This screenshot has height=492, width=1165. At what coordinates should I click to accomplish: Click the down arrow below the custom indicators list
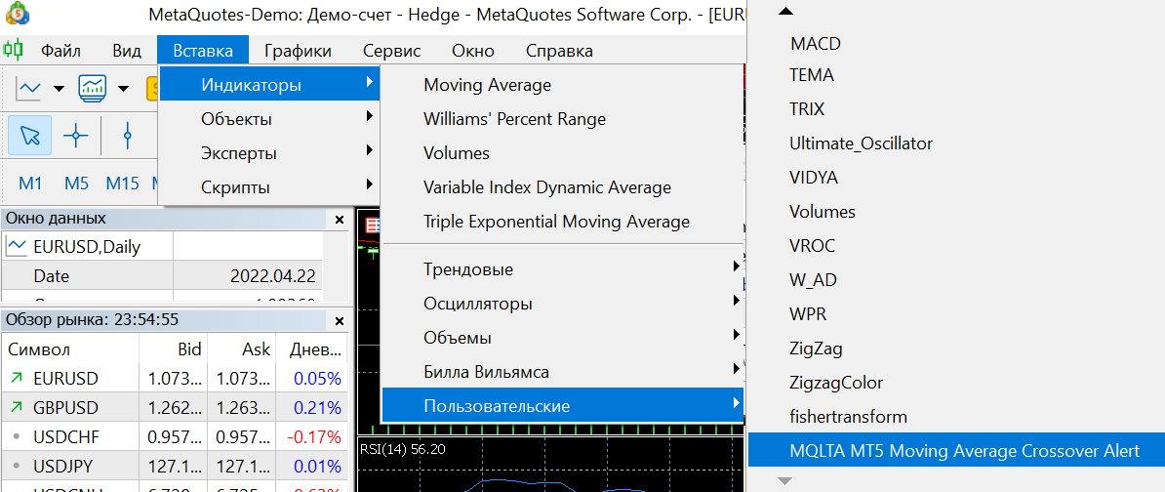pos(785,481)
